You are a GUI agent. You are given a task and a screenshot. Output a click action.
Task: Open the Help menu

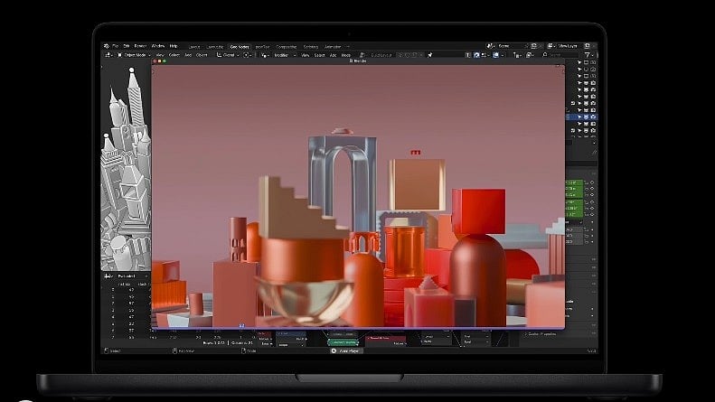[x=174, y=45]
